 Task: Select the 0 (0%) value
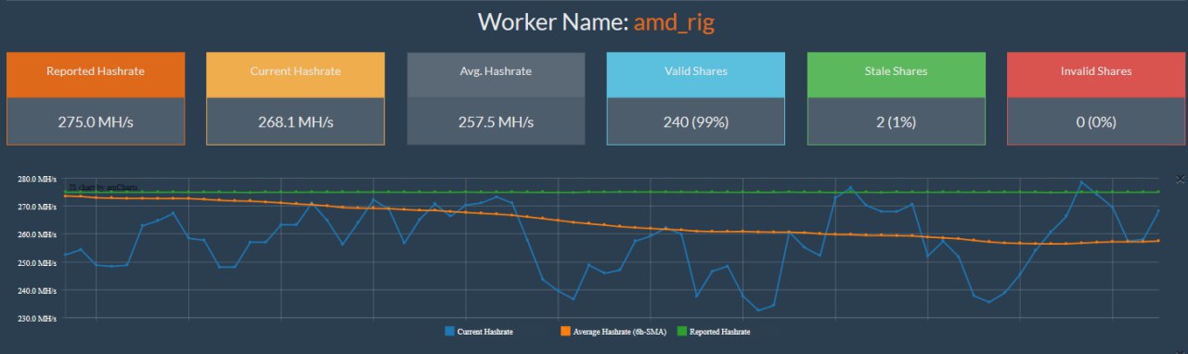tap(1096, 121)
